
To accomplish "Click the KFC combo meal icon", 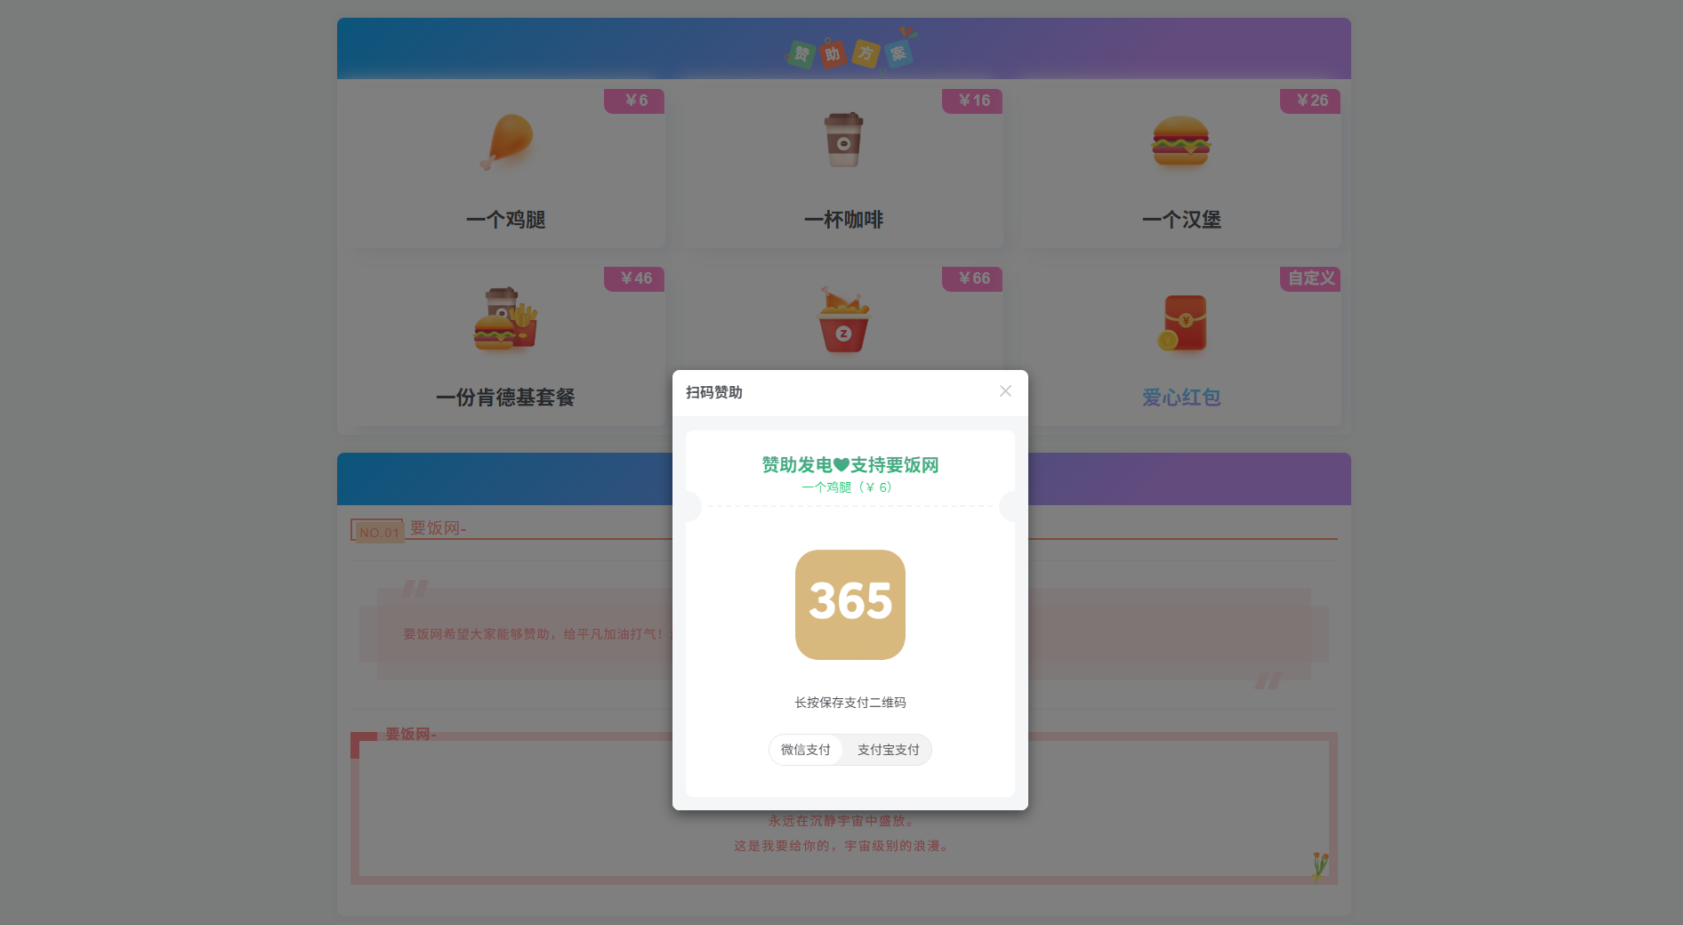I will 506,318.
